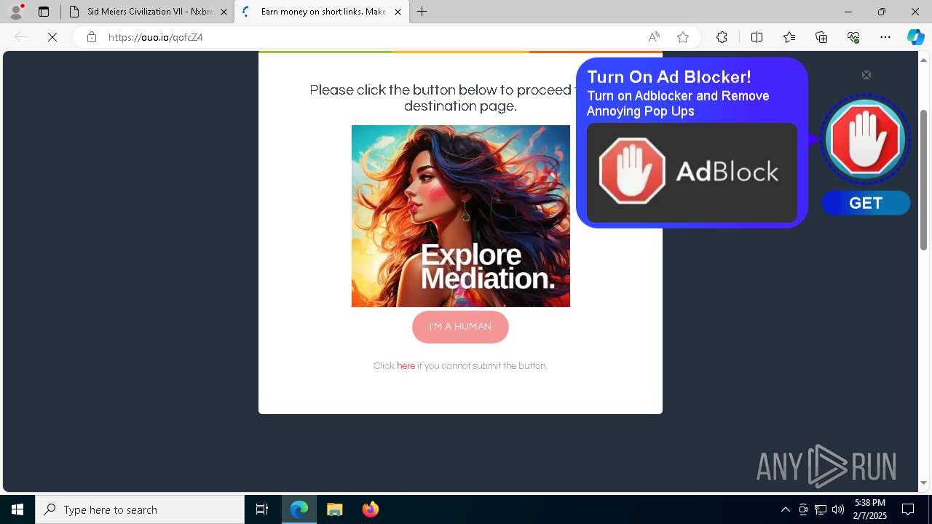The width and height of the screenshot is (932, 524).
Task: Click the scrollbar up arrow
Action: [x=923, y=60]
